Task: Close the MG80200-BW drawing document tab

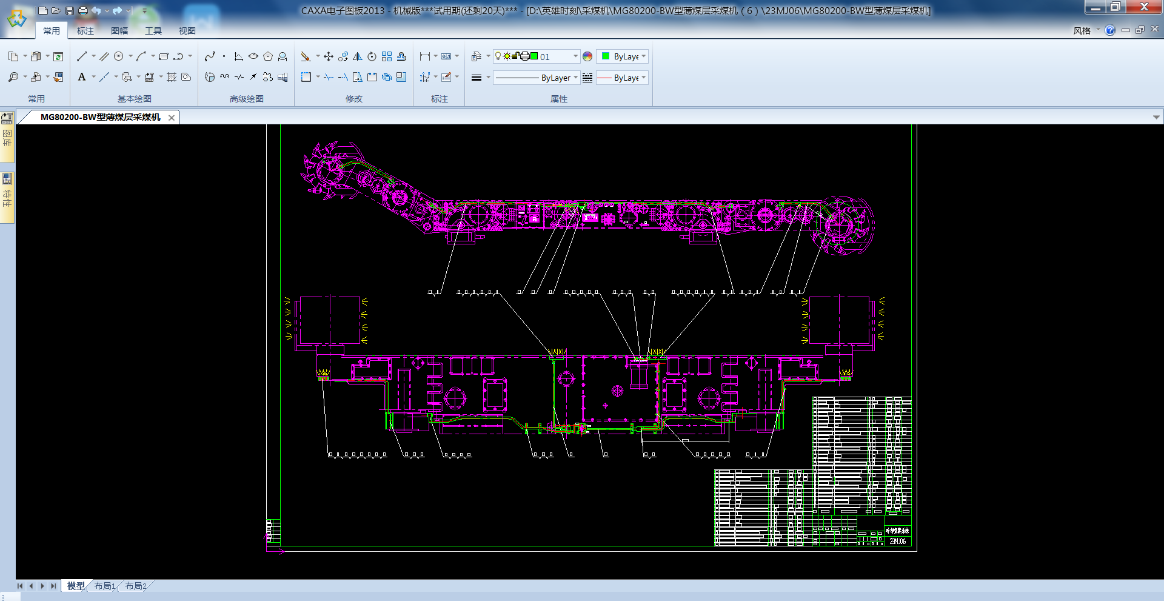Action: tap(172, 118)
